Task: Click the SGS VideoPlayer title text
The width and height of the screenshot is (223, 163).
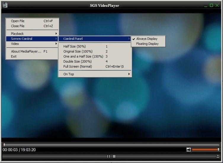Action: click(x=104, y=6)
